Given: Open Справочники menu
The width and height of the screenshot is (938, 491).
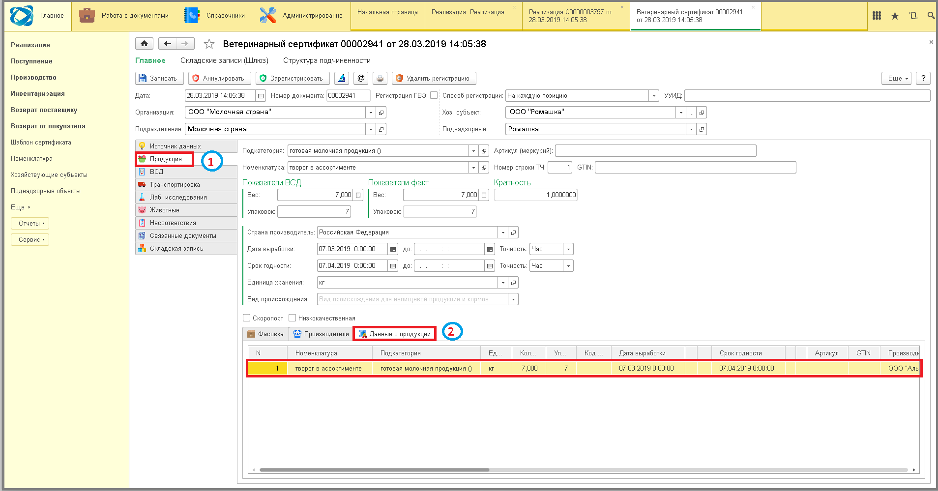Looking at the screenshot, I should (x=215, y=16).
